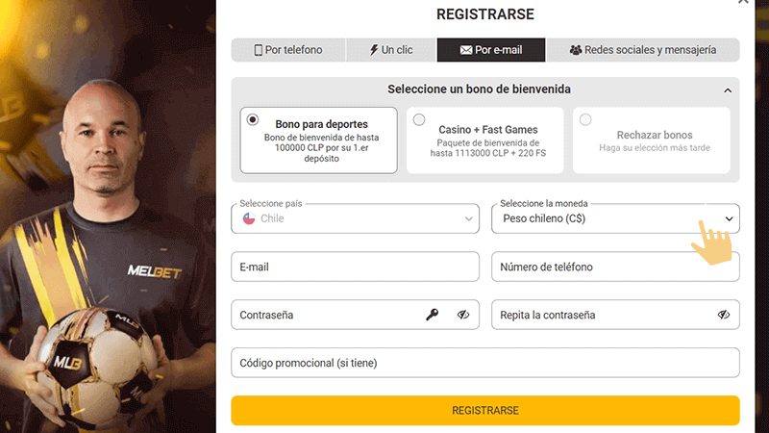
Task: Select Casino + Fast Games bonus
Action: 419,120
